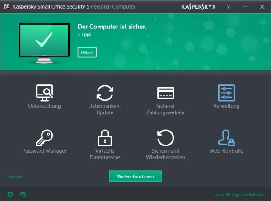
Task: Open Sichern und Wiederherstellen restore icon
Action: pyautogui.click(x=166, y=138)
